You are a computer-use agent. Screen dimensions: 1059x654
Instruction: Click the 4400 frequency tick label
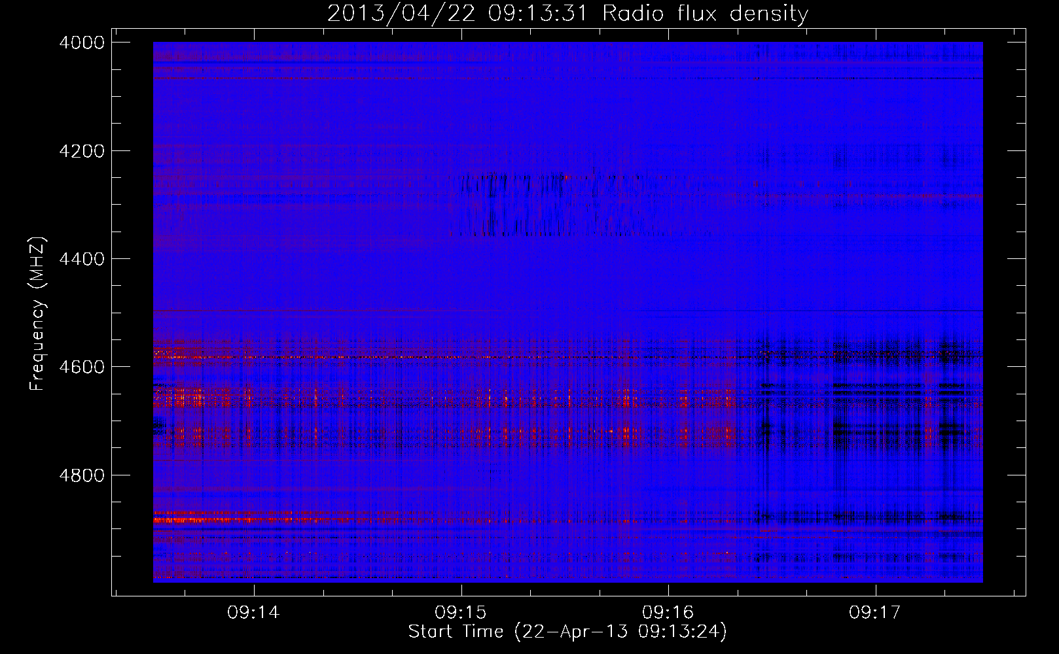[82, 259]
